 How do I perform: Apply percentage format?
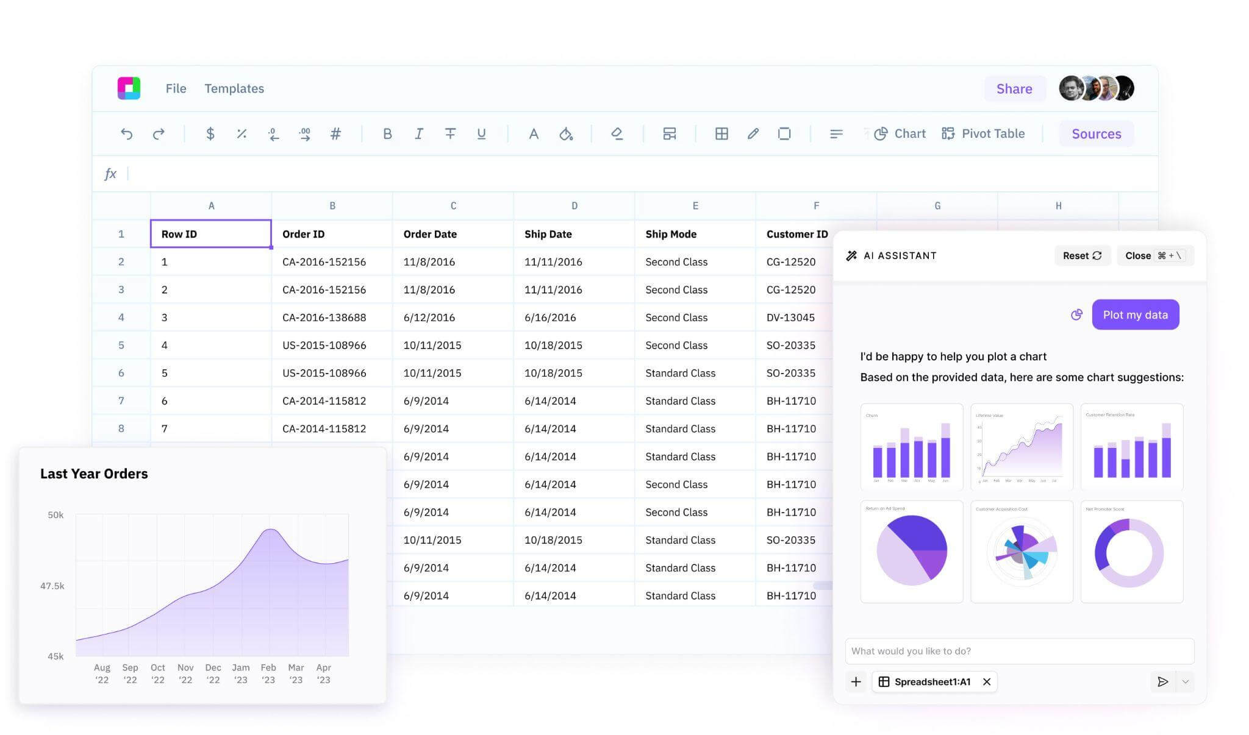click(242, 133)
